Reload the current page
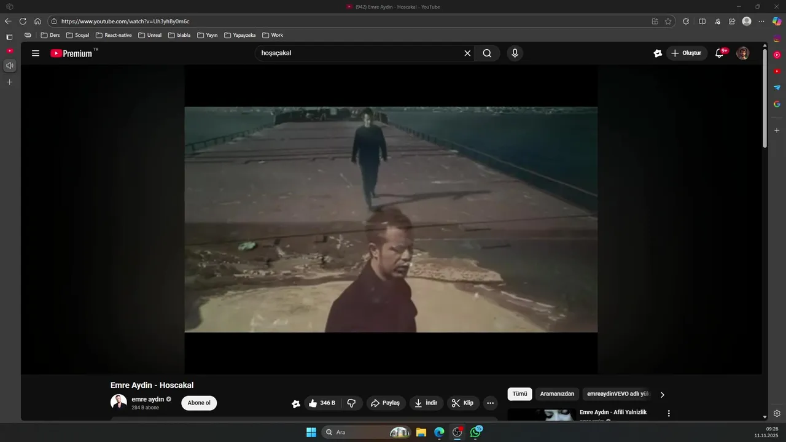 click(x=23, y=21)
